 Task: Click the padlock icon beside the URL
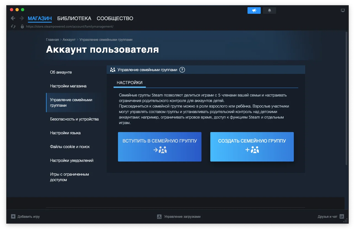tap(22, 26)
